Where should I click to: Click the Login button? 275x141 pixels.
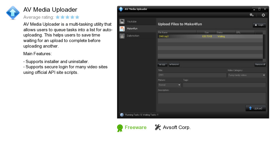coord(259,25)
